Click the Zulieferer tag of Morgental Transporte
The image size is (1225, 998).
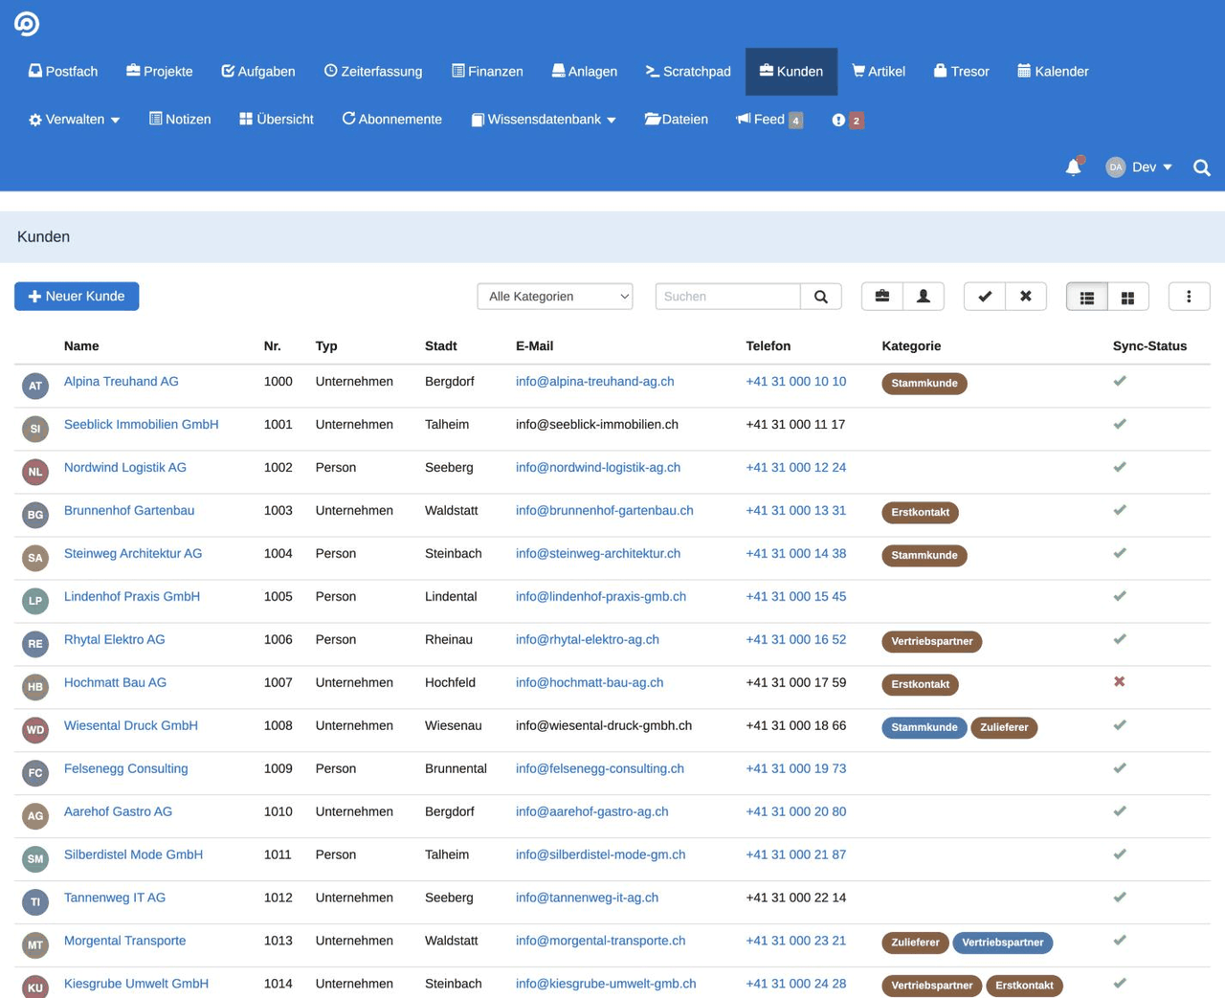point(915,943)
